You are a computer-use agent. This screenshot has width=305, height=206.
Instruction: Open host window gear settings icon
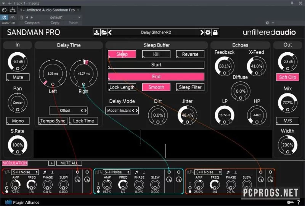pos(267,23)
